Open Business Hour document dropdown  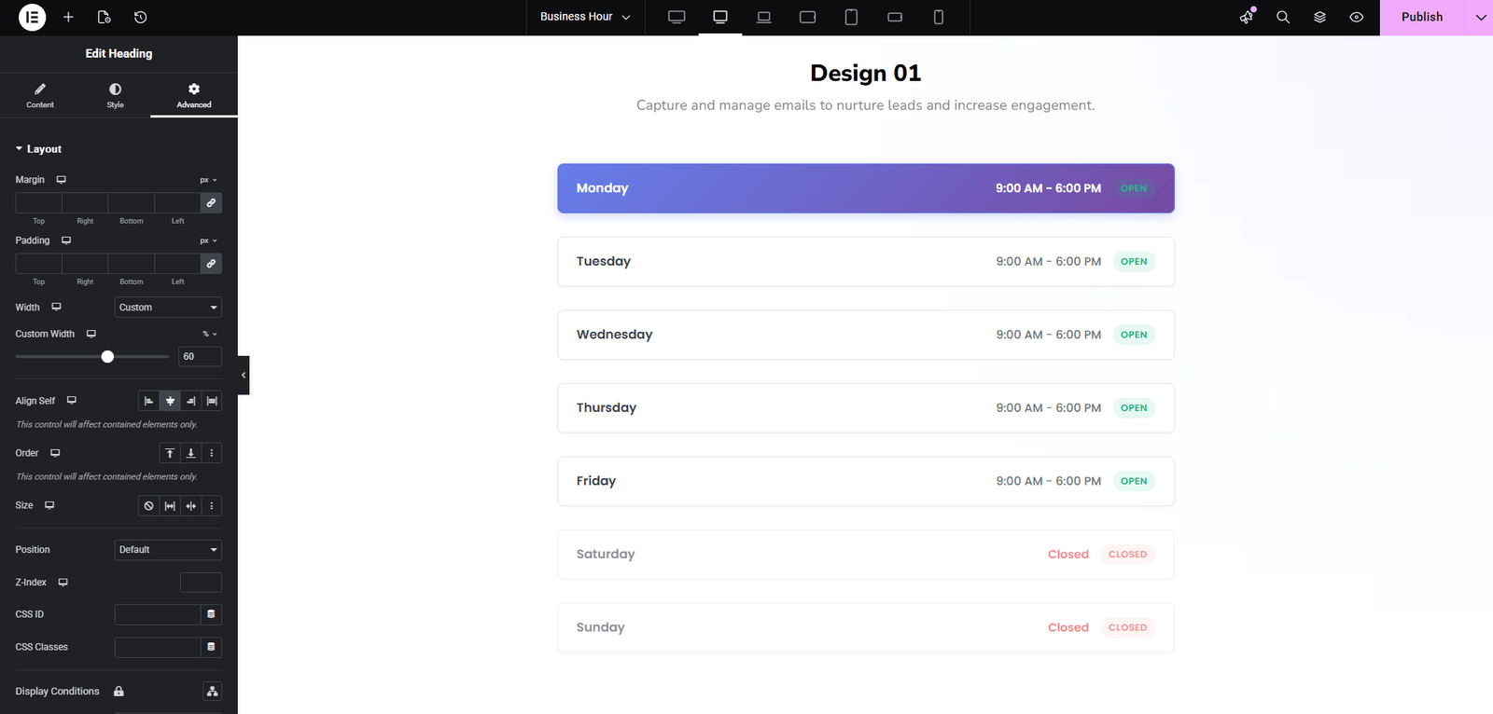pyautogui.click(x=585, y=17)
